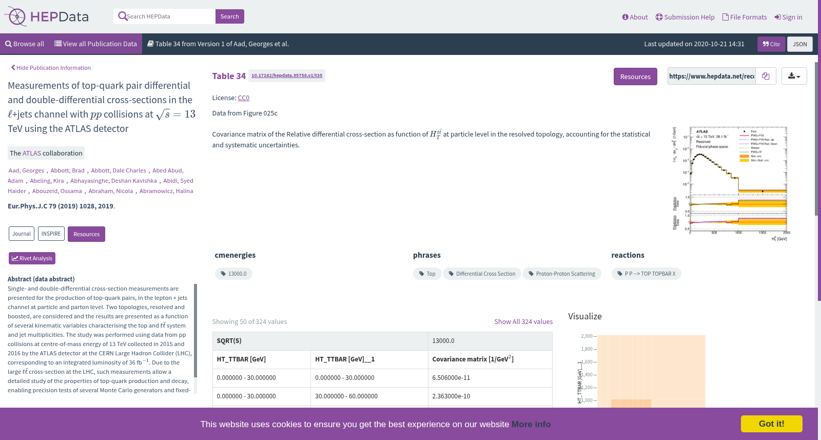821x440 pixels.
Task: Click the sidebar Resources button
Action: point(86,234)
